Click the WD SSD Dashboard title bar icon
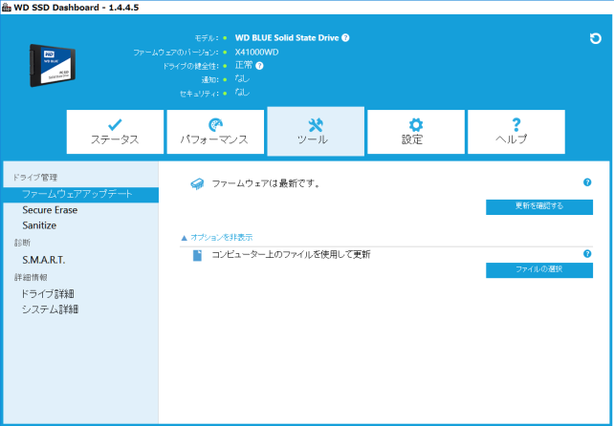Screen dimensions: 614x426 7,8
